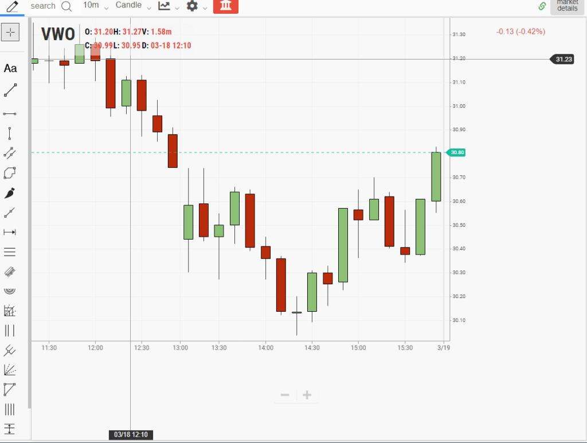This screenshot has height=443, width=587.
Task: Zoom in with the plus button
Action: click(x=307, y=395)
